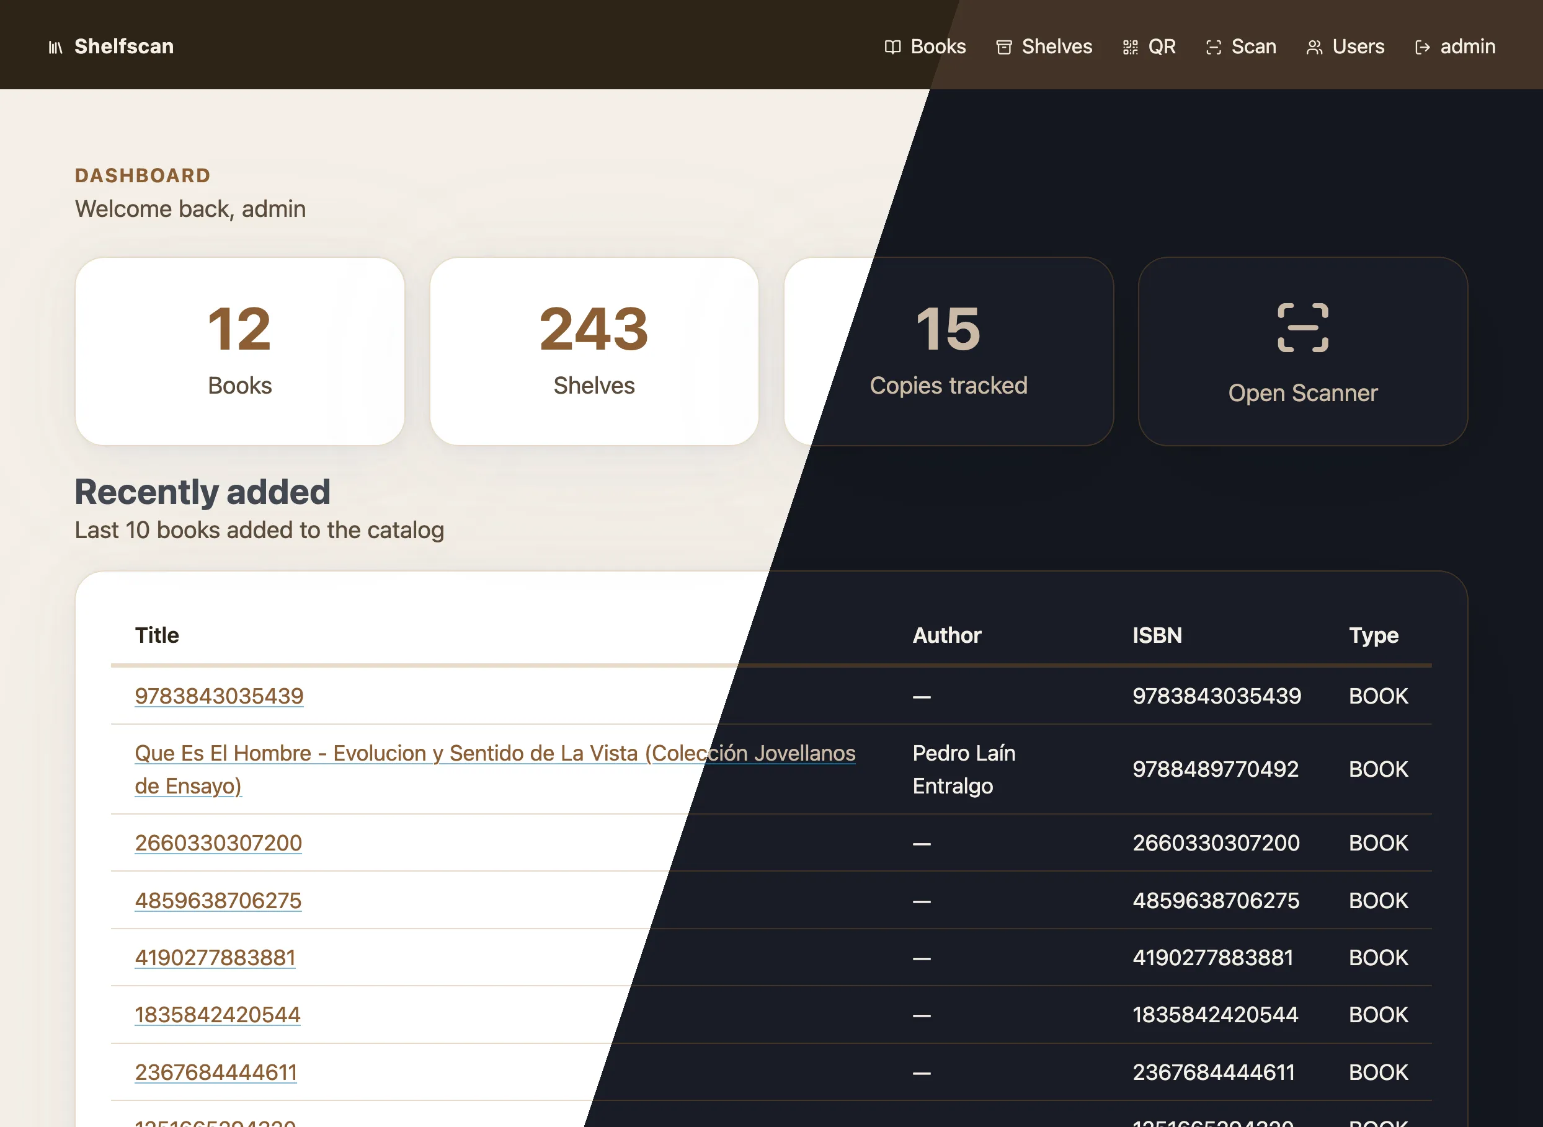Click BOOK type in 1835842420544 row
The width and height of the screenshot is (1543, 1127).
coord(1379,1014)
